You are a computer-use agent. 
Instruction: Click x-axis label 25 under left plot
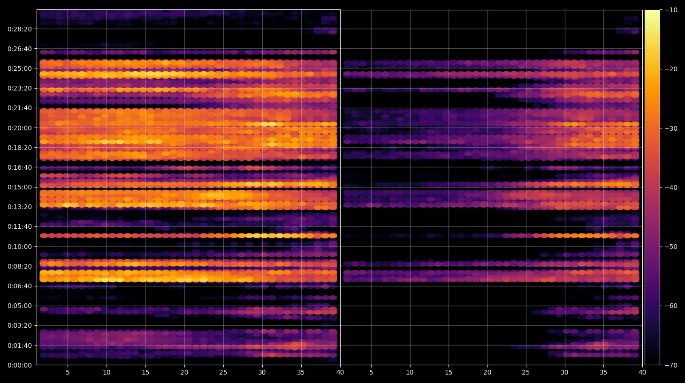click(223, 373)
